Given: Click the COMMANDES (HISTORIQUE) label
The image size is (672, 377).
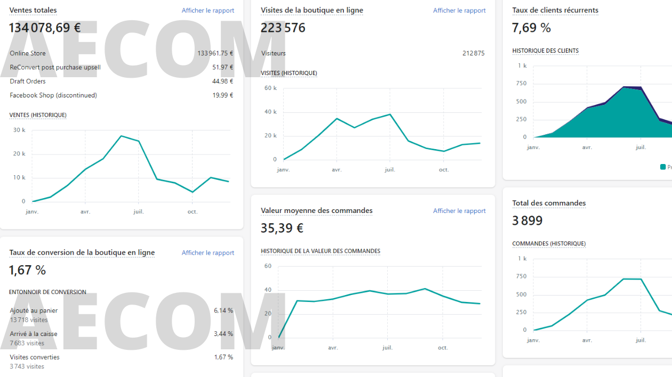Looking at the screenshot, I should pyautogui.click(x=549, y=243).
